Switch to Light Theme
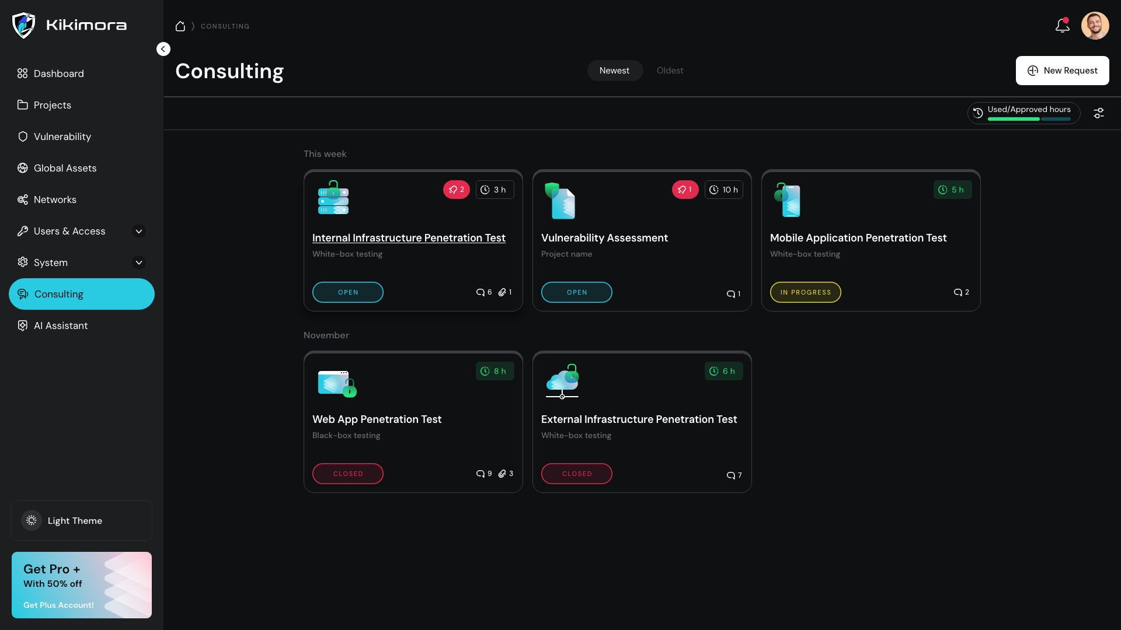The height and width of the screenshot is (630, 1121). [x=82, y=520]
